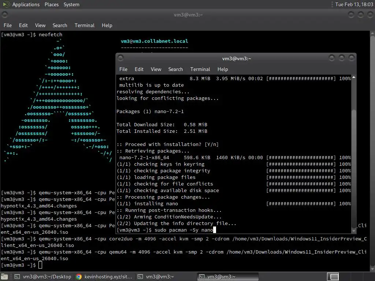Click the qemu command line with '-cpu core2duo'
This screenshot has width=375, height=281.
click(184, 242)
